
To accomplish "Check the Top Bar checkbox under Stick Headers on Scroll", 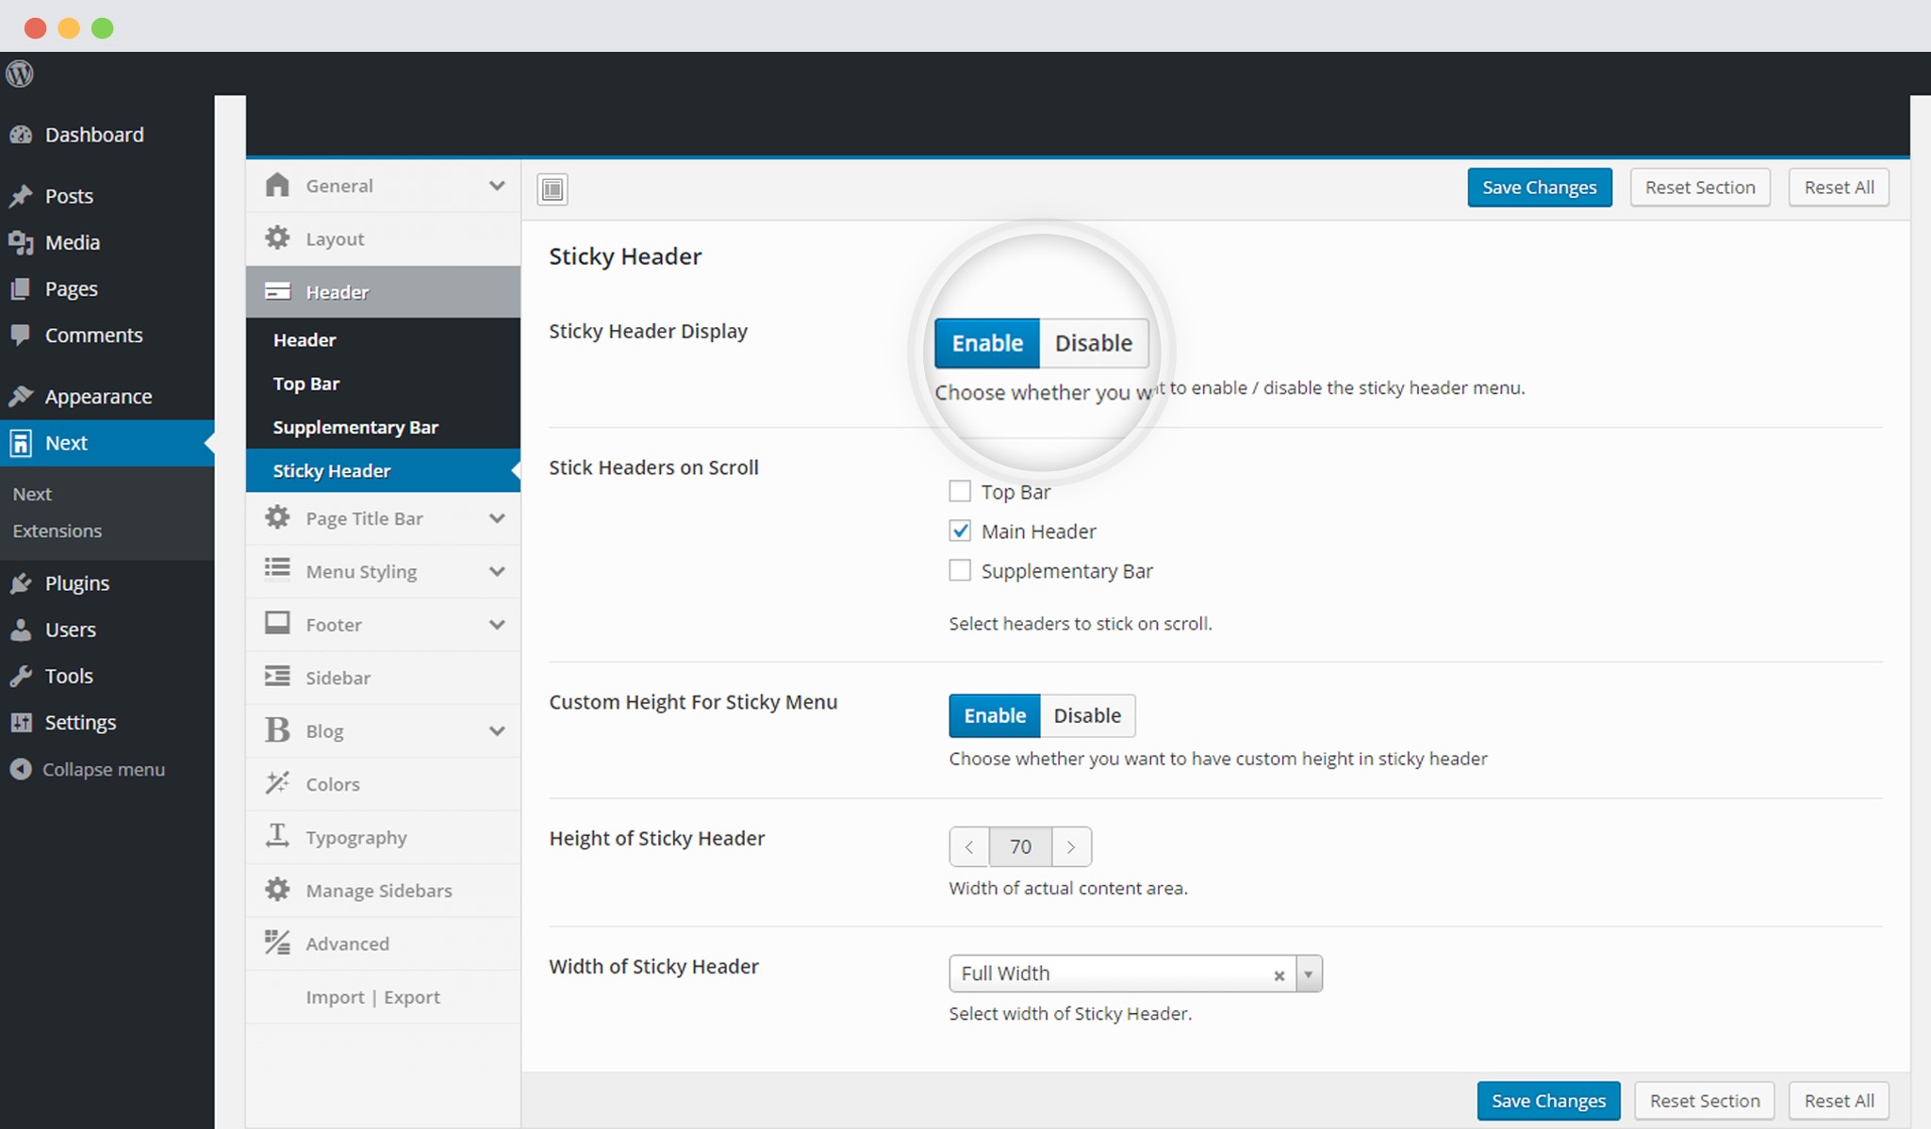I will tap(959, 491).
